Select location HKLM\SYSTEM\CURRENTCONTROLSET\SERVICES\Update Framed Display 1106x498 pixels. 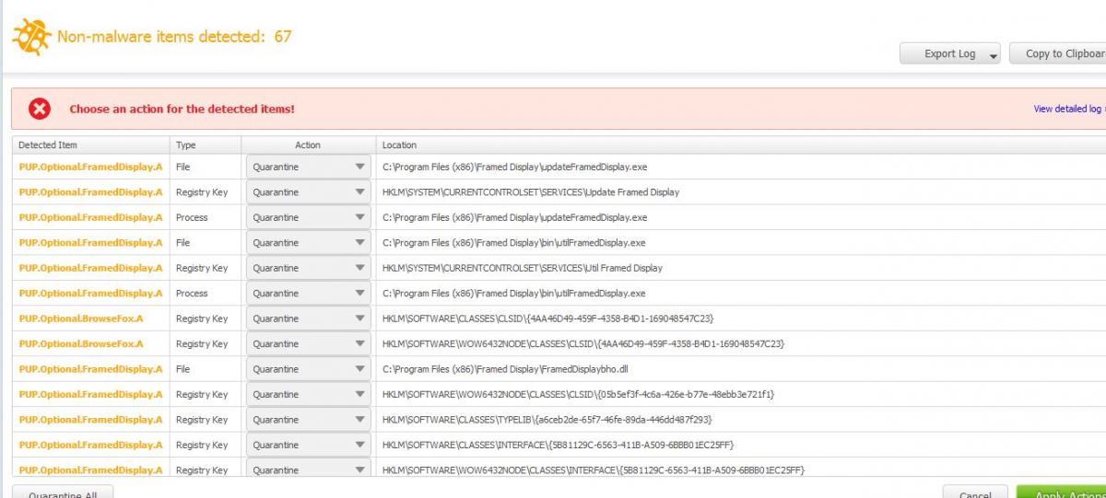531,192
